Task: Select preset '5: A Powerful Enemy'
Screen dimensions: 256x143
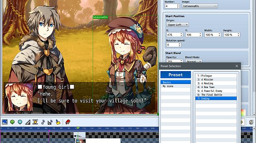Action: coord(216,91)
